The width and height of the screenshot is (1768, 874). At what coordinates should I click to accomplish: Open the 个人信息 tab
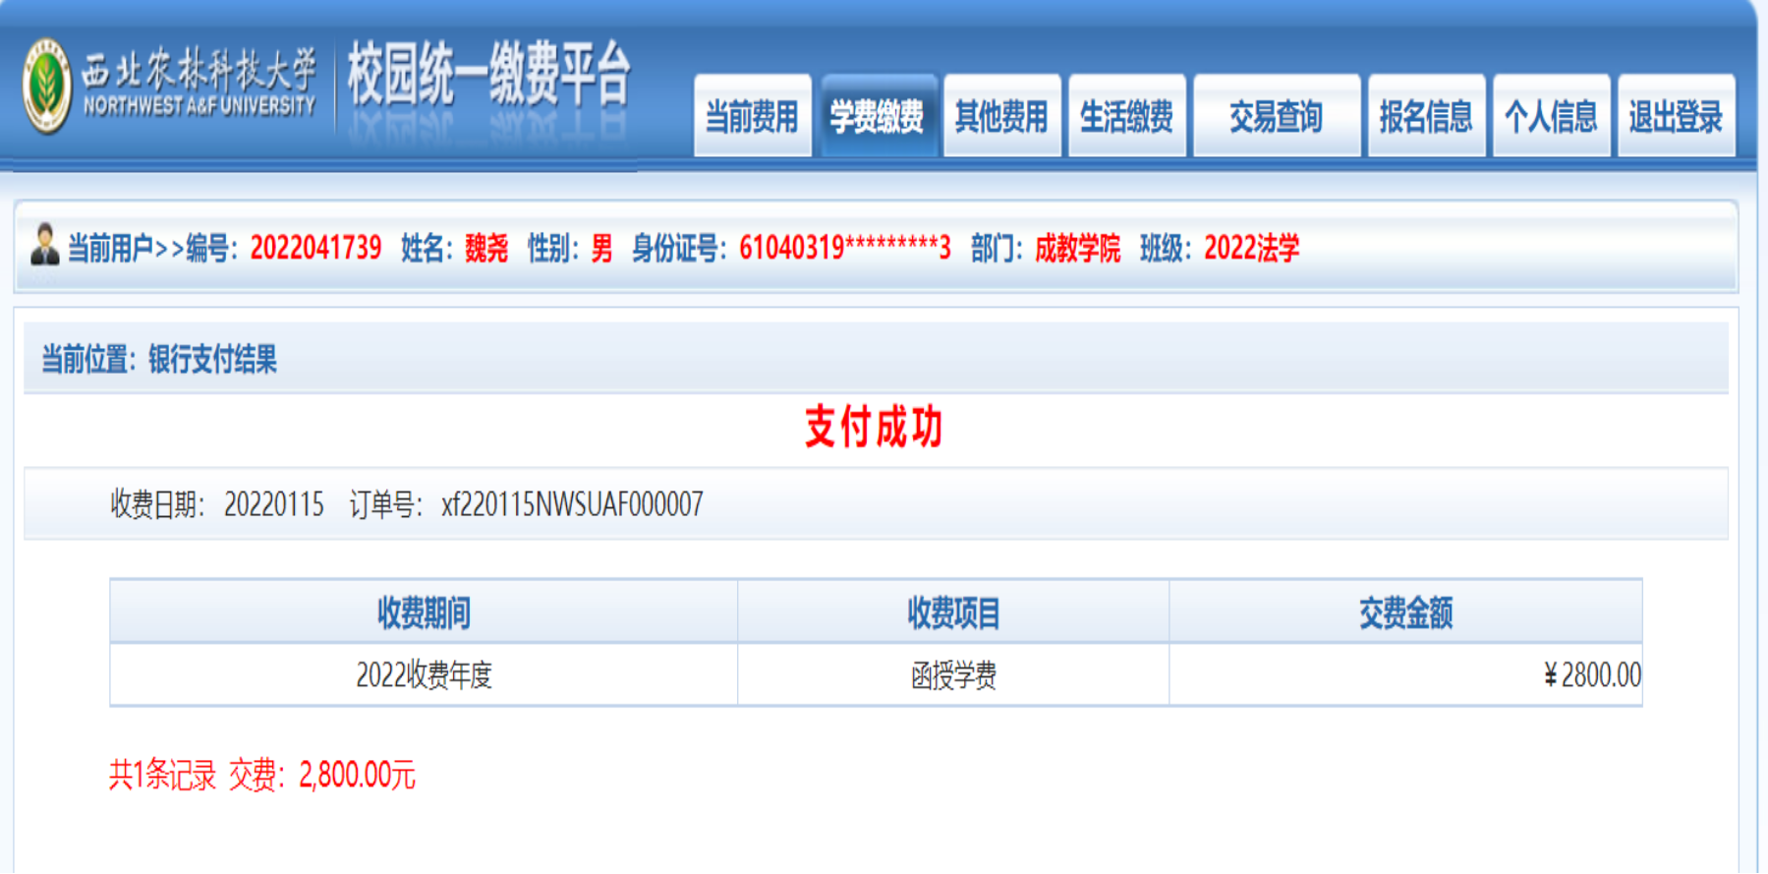click(1550, 117)
